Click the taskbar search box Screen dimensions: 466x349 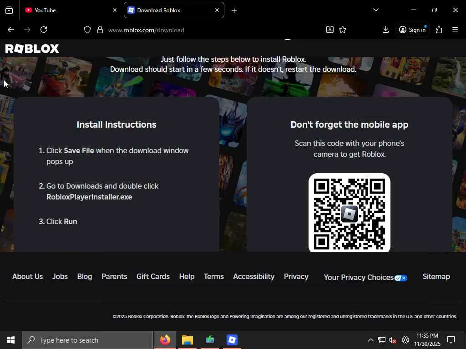[87, 340]
